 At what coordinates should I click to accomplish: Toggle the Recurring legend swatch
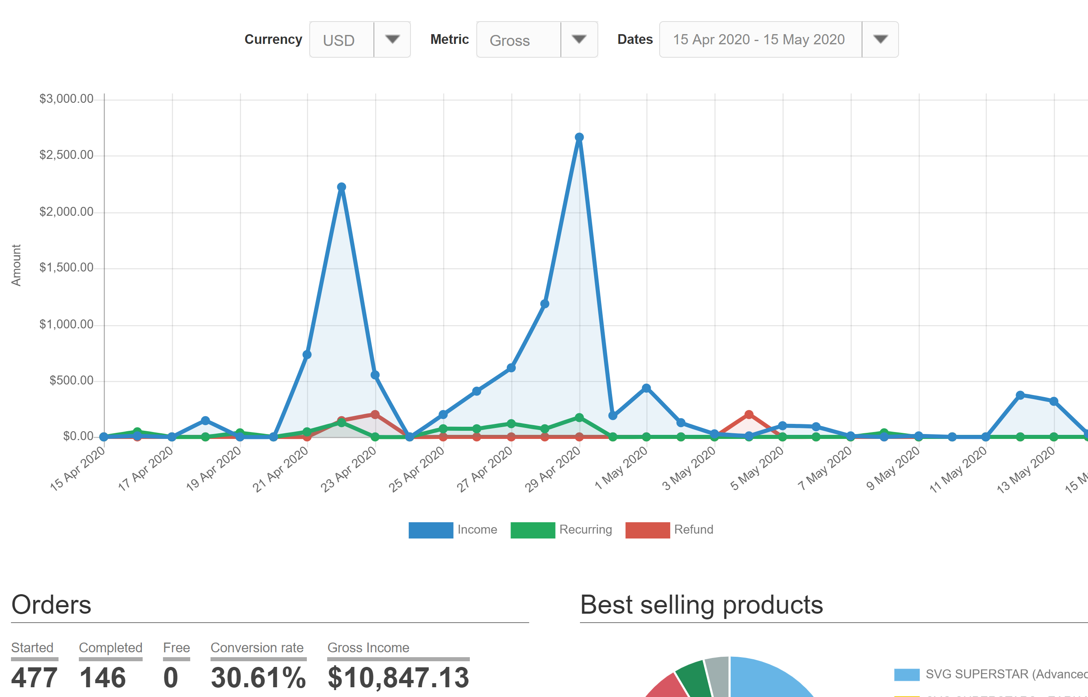533,530
